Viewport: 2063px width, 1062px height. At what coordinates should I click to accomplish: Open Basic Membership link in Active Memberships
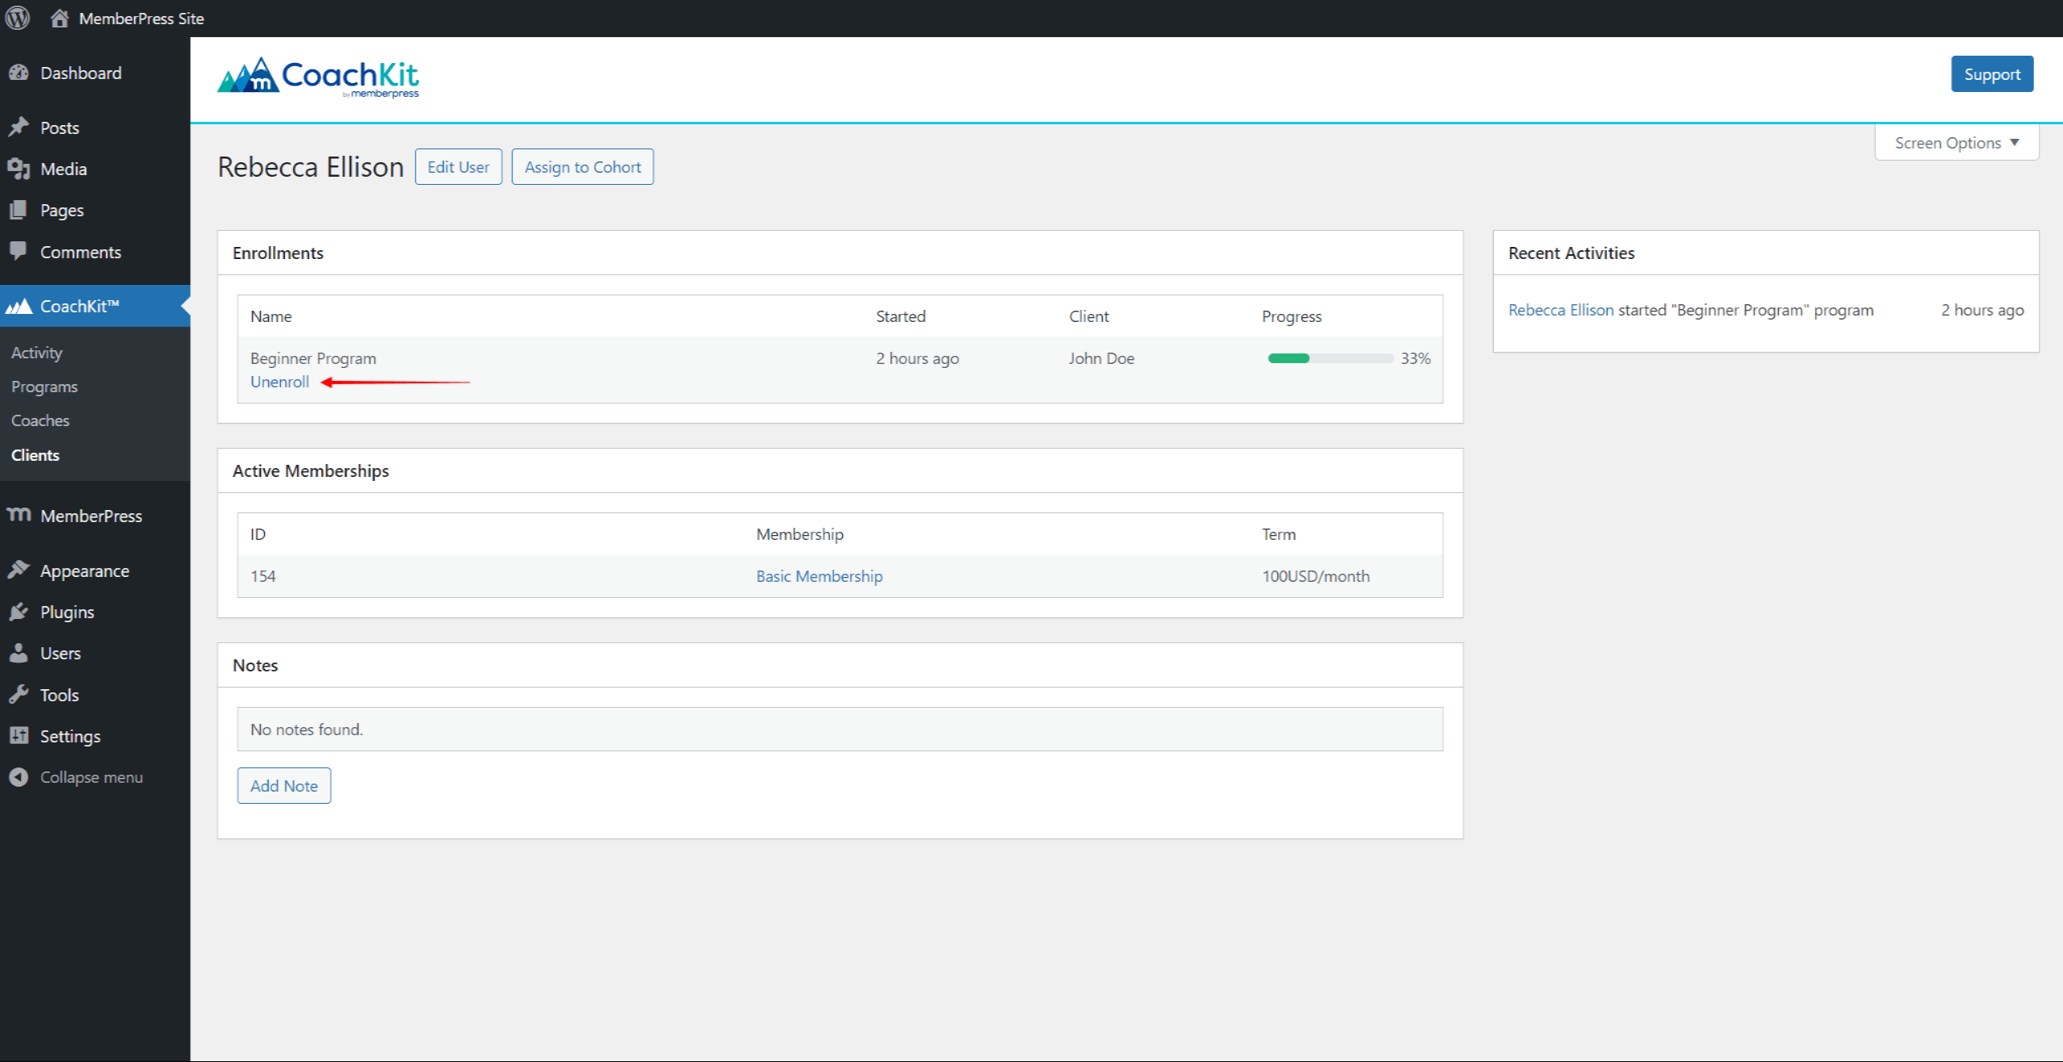[818, 575]
